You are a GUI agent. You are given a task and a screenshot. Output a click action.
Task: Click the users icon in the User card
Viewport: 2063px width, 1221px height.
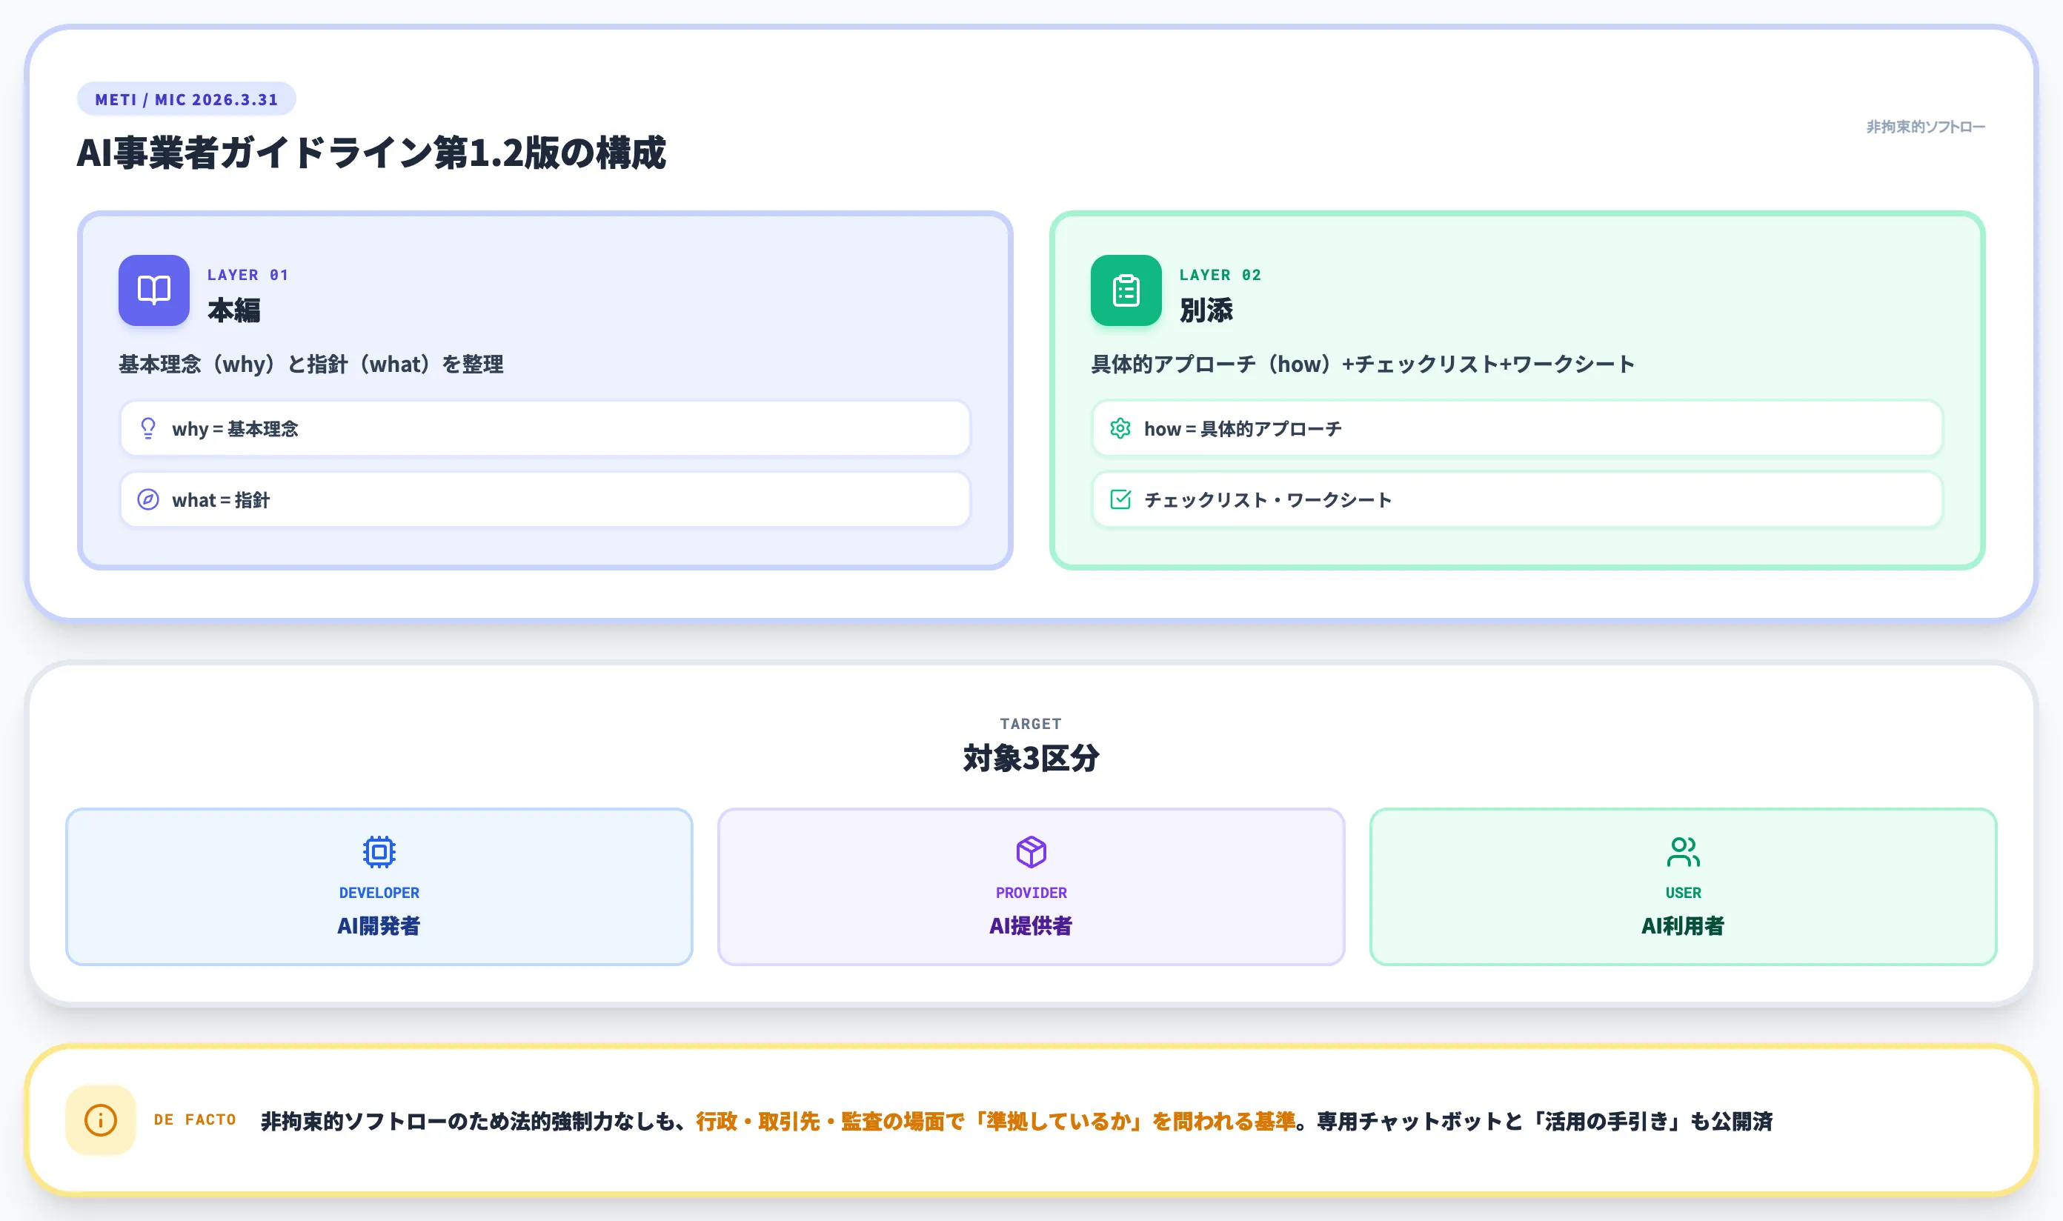1683,851
